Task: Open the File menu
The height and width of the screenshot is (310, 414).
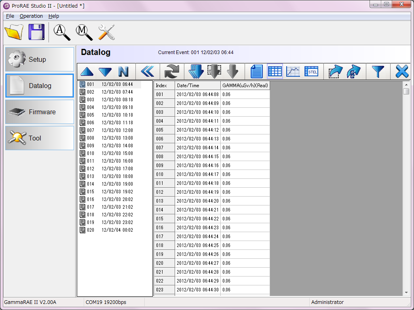Action: tap(10, 16)
